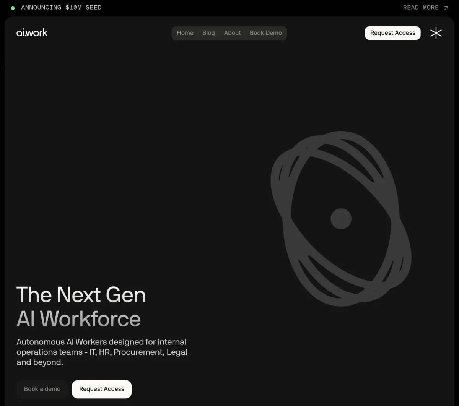Click the Book a demo button
This screenshot has width=459, height=406.
(x=42, y=389)
